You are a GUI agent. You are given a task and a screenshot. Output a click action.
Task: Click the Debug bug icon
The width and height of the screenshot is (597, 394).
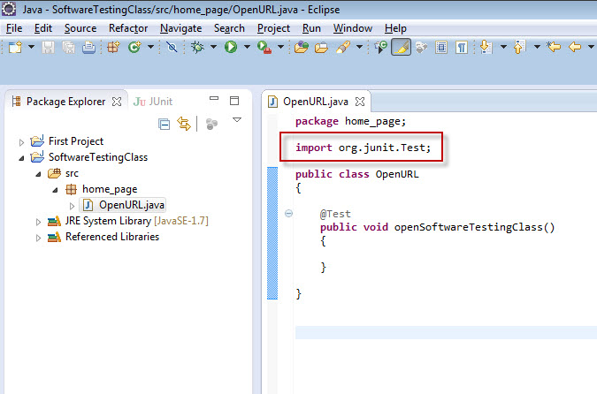[197, 47]
